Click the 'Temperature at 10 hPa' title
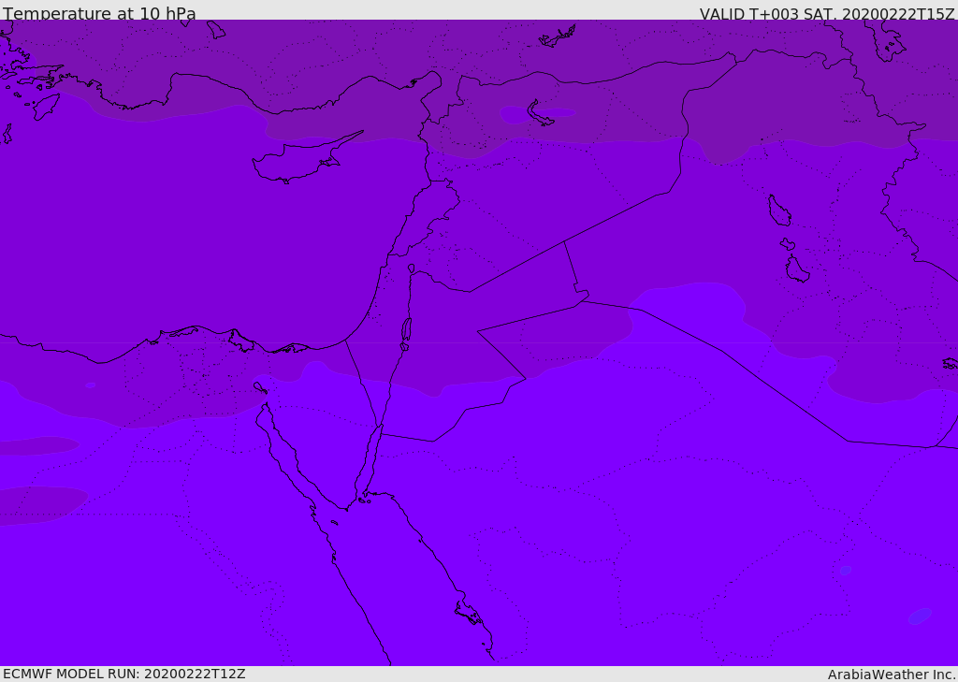958x682 pixels. point(99,14)
